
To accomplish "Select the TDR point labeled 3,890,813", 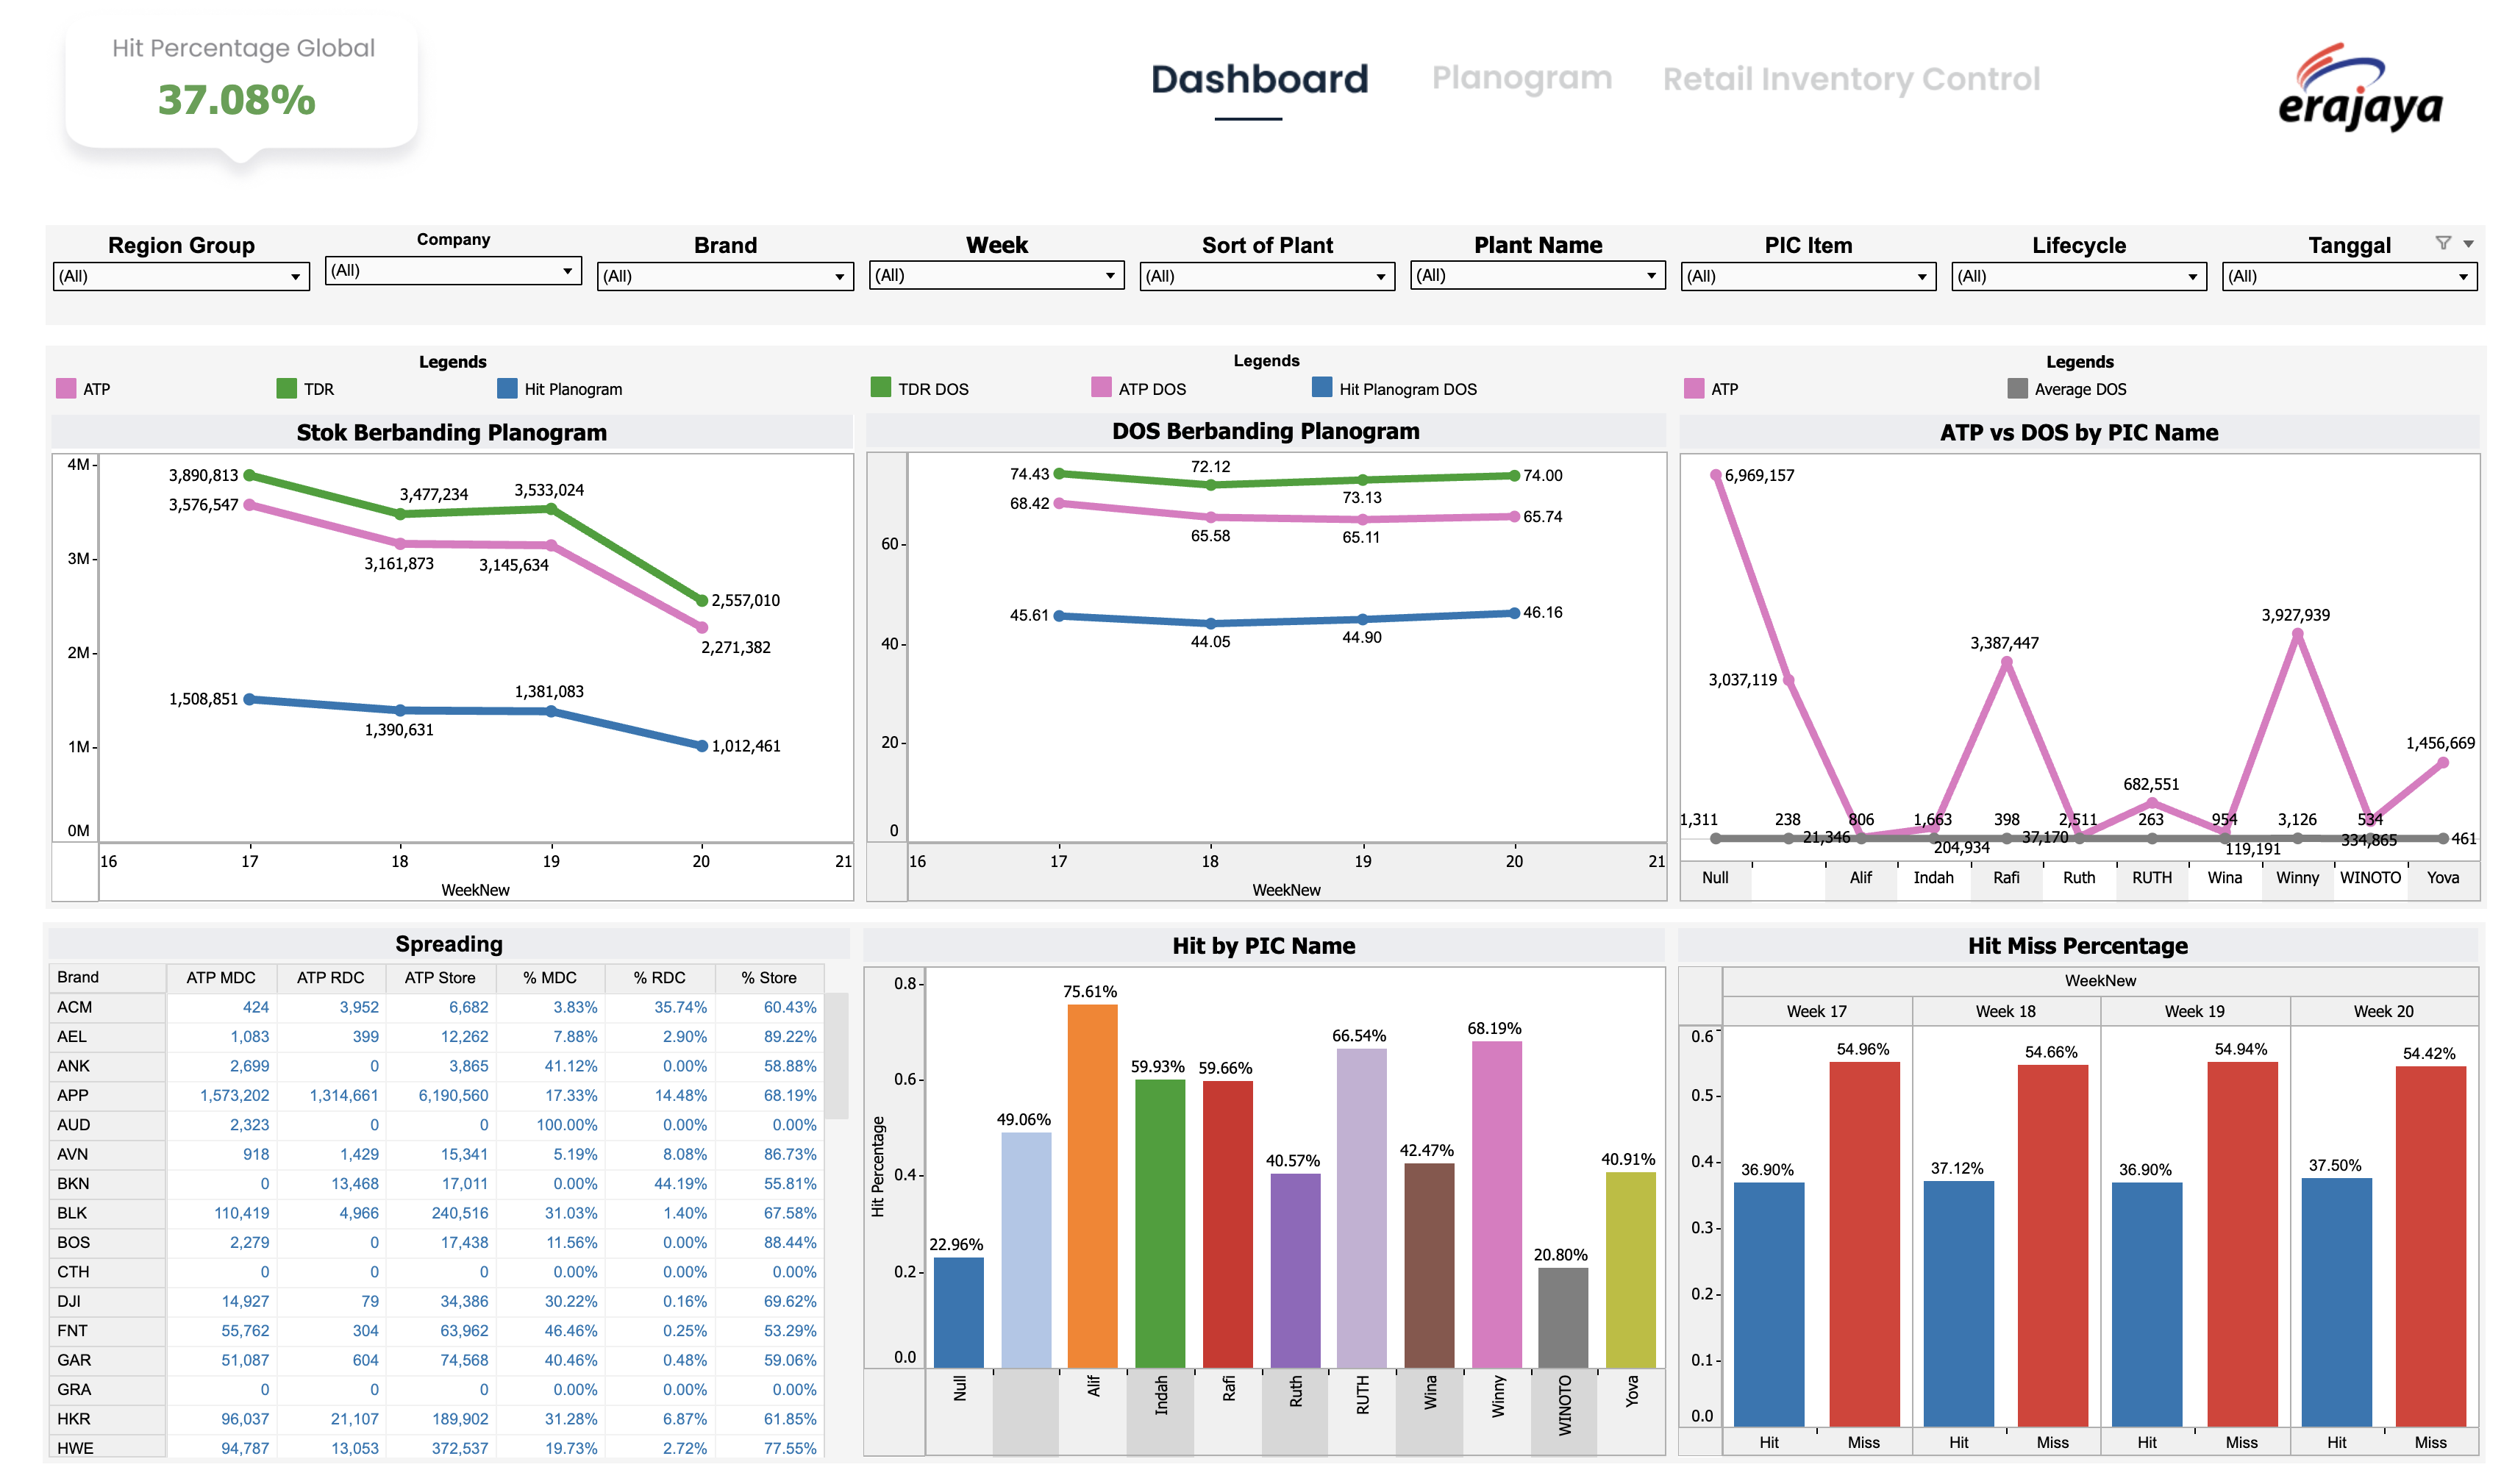I will coord(250,476).
